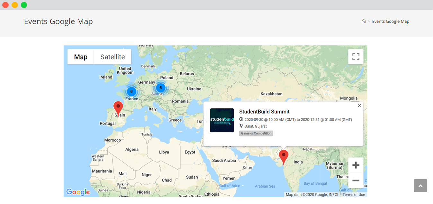433x204 pixels.
Task: Switch the map to Satellite view
Action: click(112, 57)
